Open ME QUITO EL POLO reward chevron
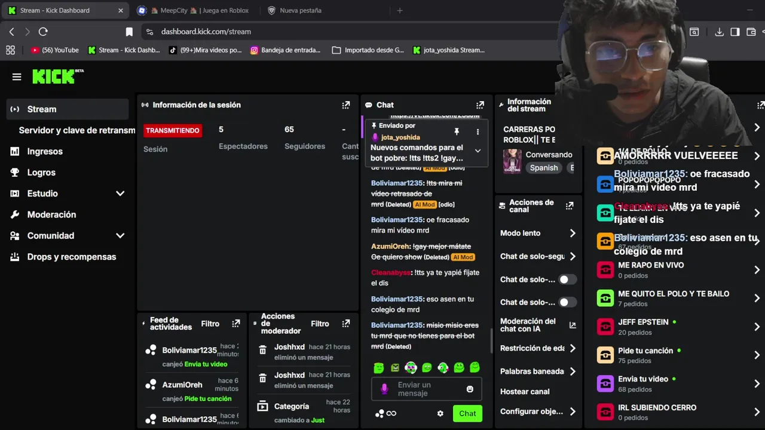Screen dimensions: 765x430 (x=757, y=298)
